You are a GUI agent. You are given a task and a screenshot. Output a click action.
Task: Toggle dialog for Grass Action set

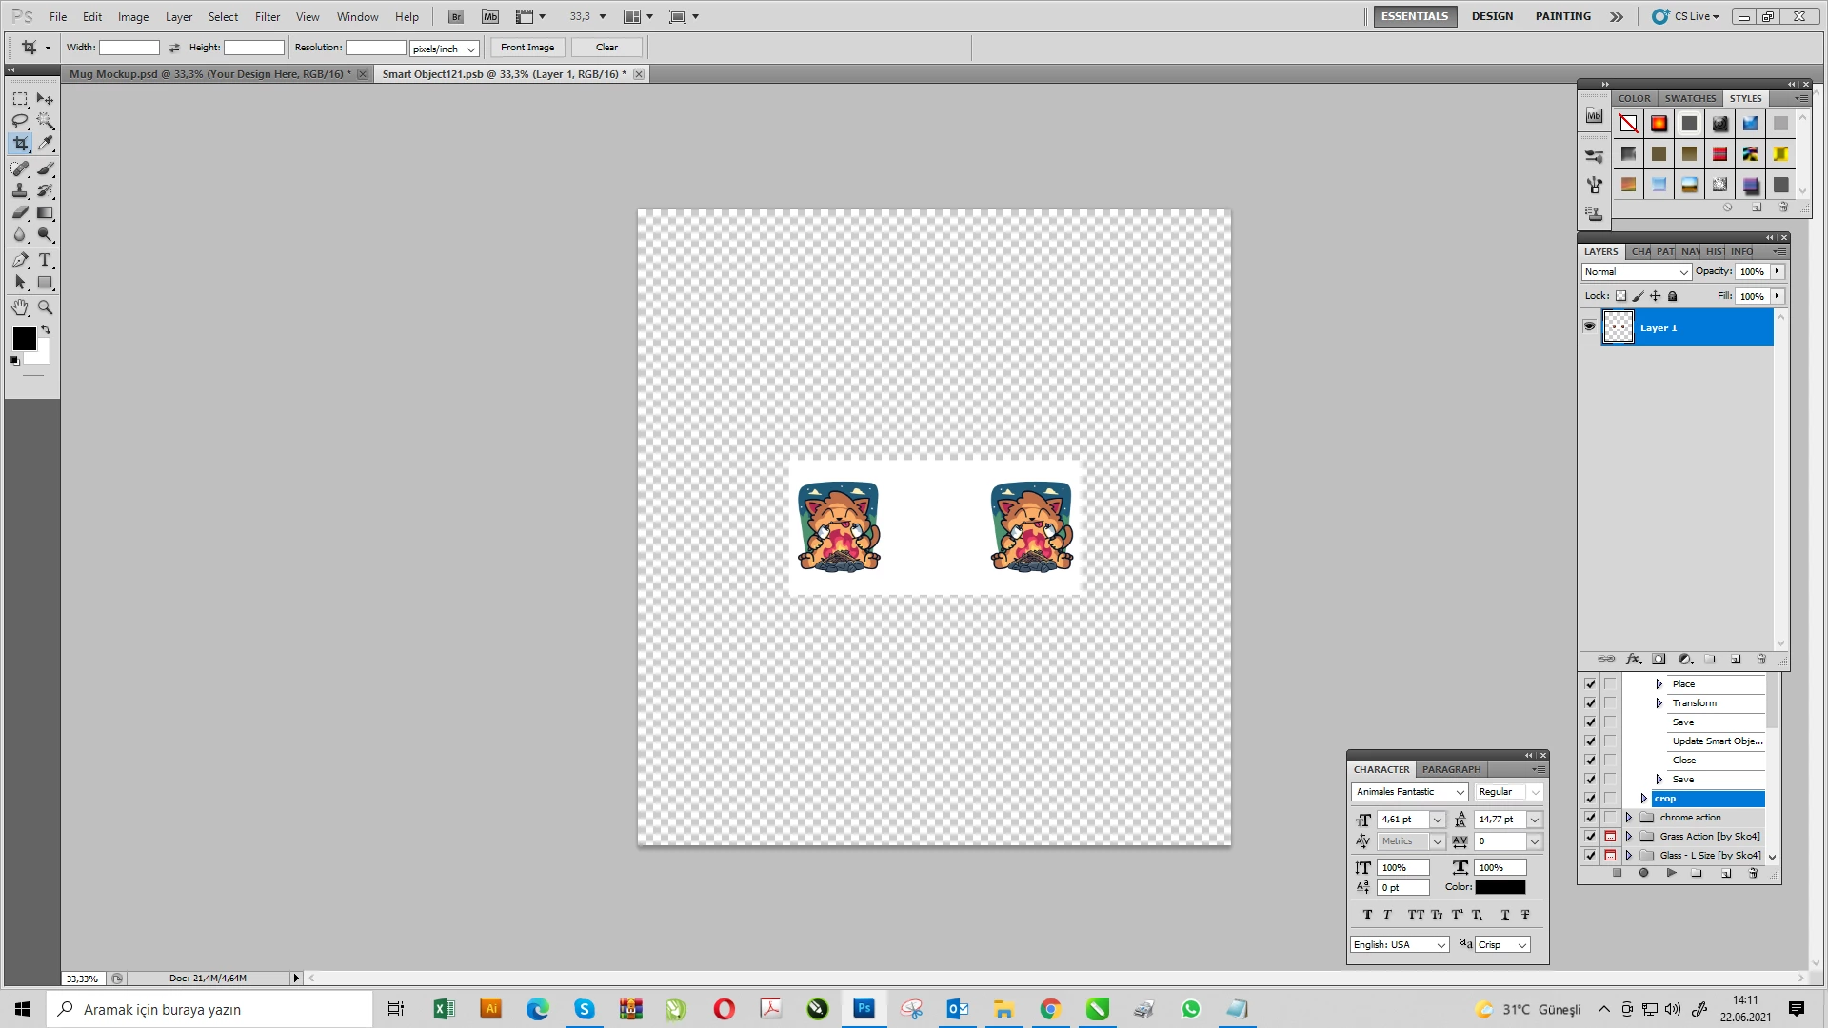tap(1610, 836)
